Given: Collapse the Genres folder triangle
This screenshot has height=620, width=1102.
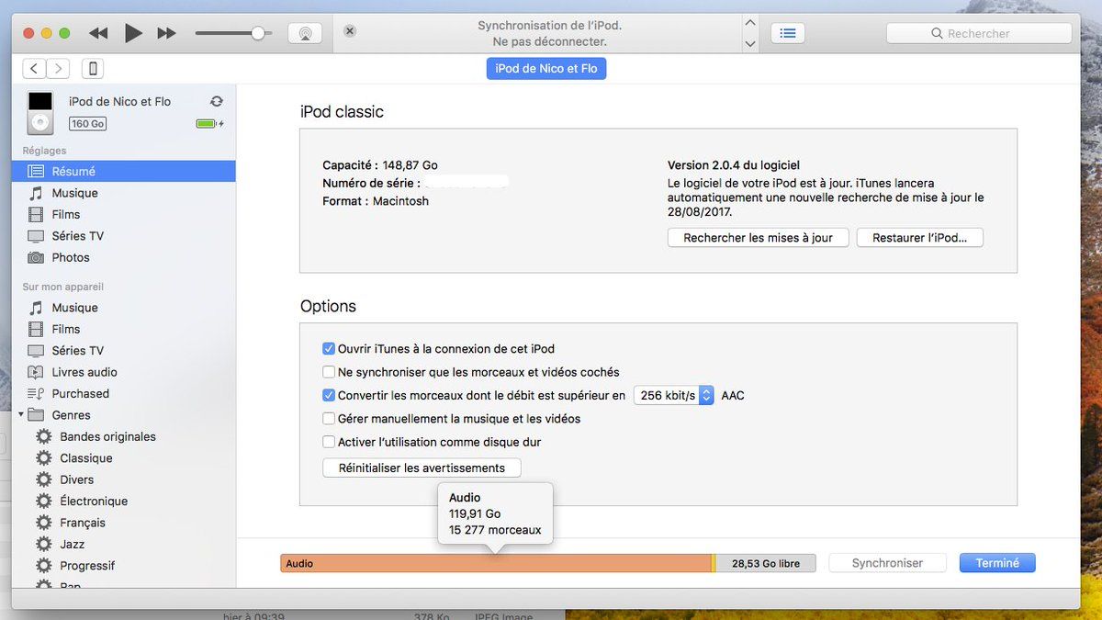Looking at the screenshot, I should tap(20, 415).
